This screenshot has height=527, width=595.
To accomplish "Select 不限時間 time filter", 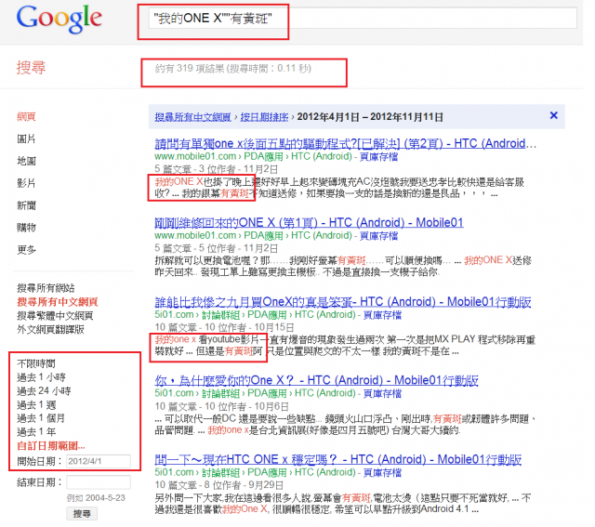I will 36,363.
